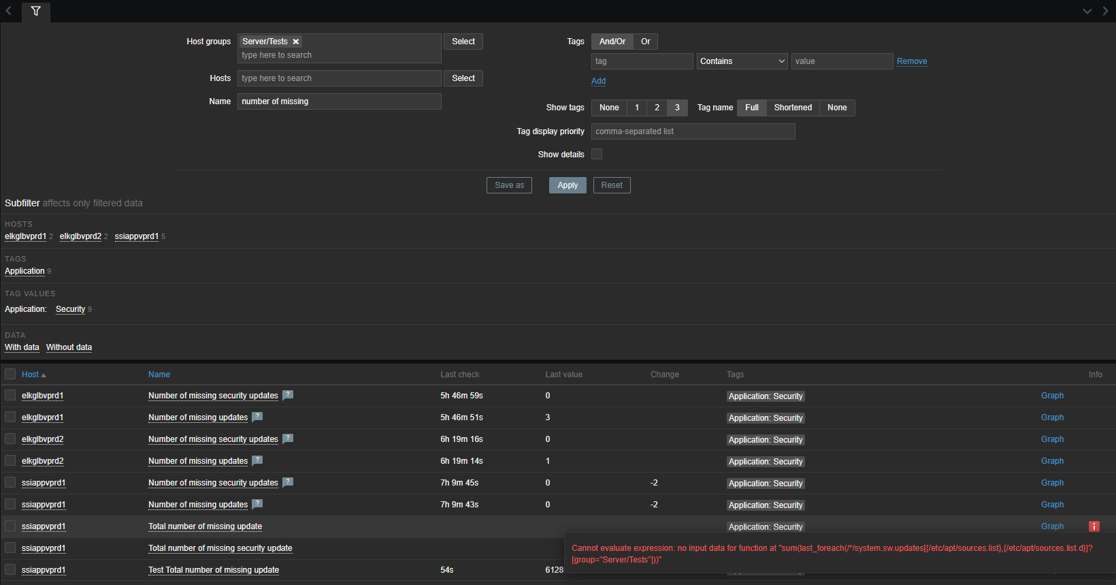1116x585 pixels.
Task: Set tag name display to Shortened
Action: pyautogui.click(x=793, y=108)
